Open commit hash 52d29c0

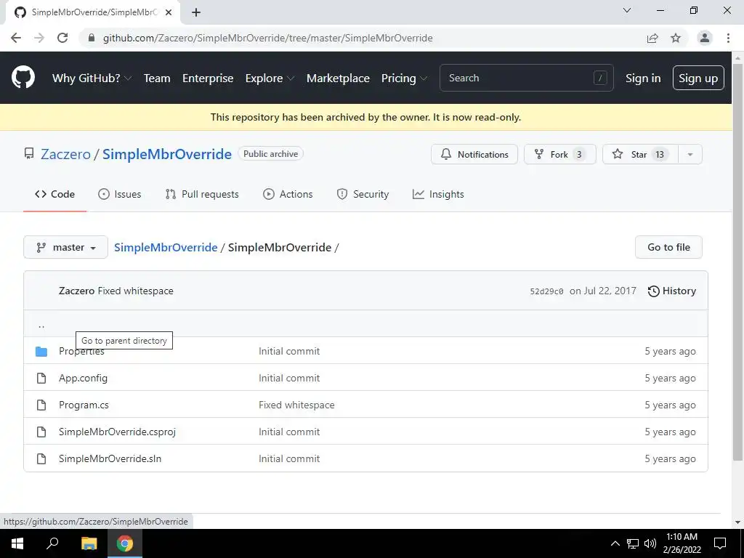[x=546, y=291]
